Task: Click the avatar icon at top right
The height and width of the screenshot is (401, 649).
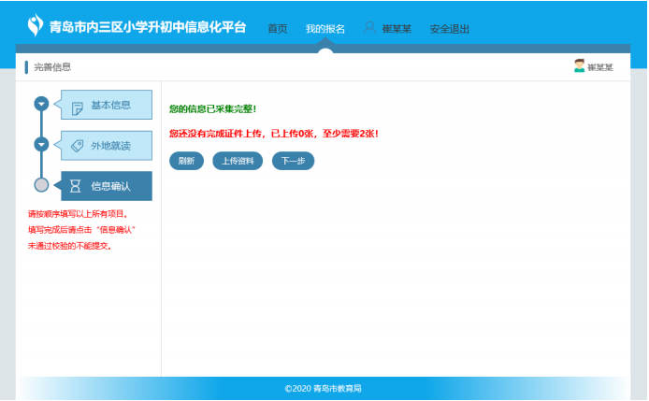Action: pos(580,65)
